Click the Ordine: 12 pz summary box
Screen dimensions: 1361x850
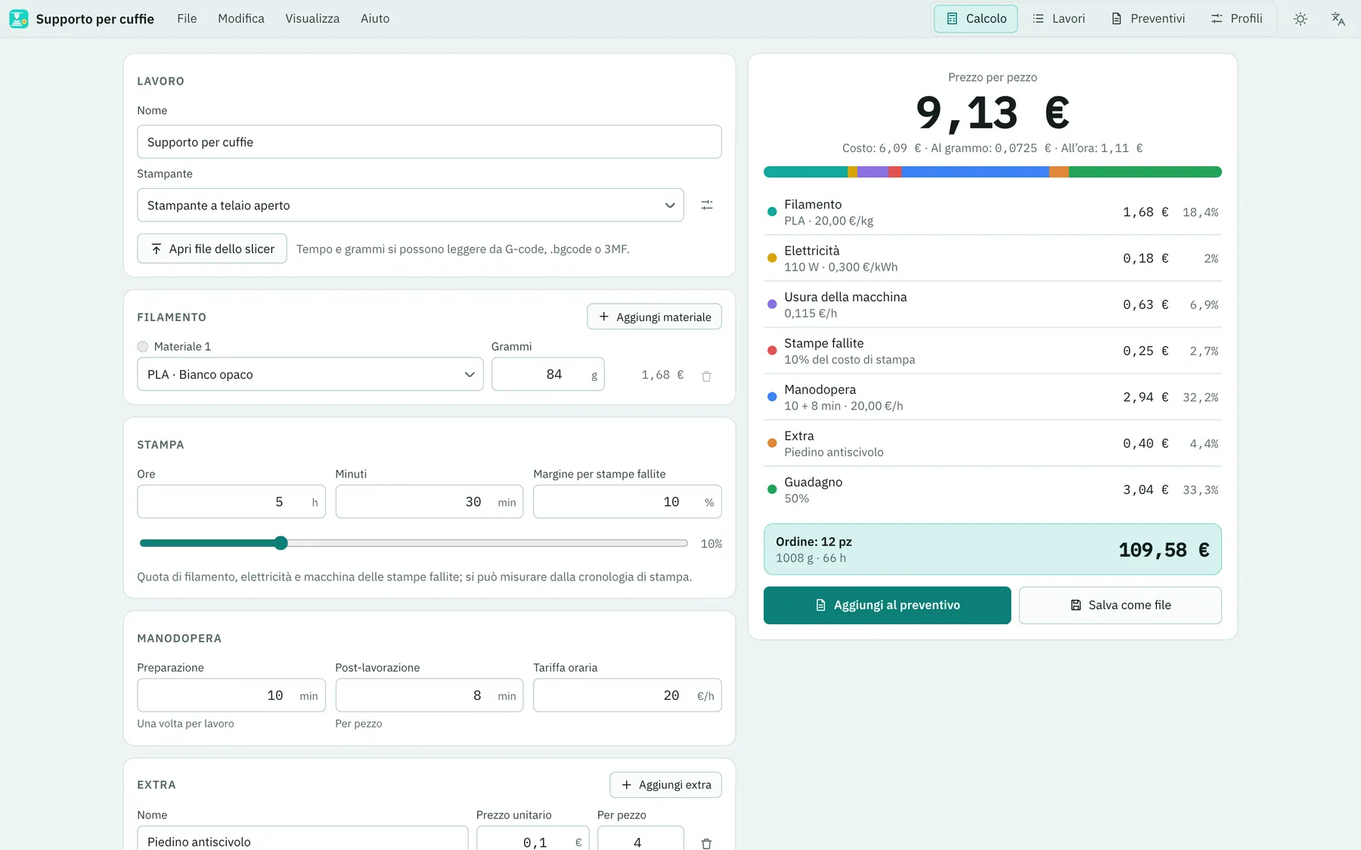pyautogui.click(x=993, y=549)
